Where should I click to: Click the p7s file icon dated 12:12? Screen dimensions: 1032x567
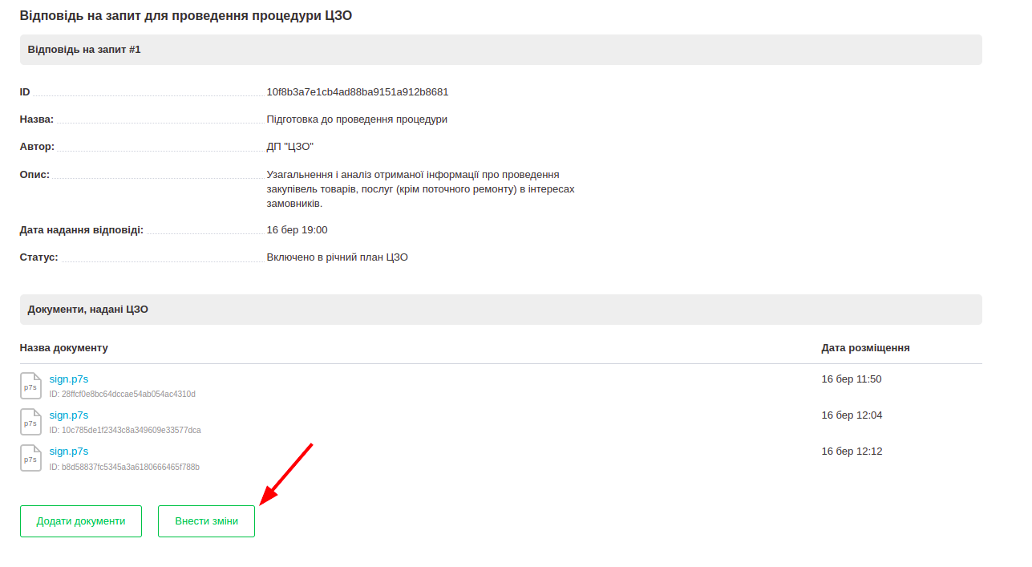(x=30, y=458)
